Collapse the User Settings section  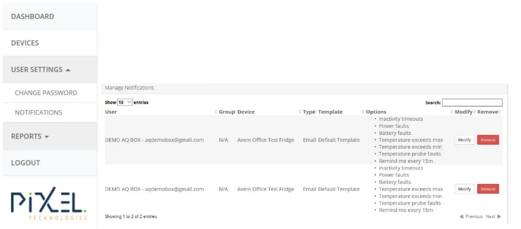[41, 70]
